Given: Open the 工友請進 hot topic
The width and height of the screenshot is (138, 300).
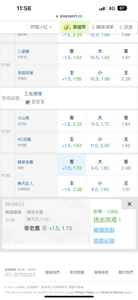Looking at the screenshot, I should [33, 94].
